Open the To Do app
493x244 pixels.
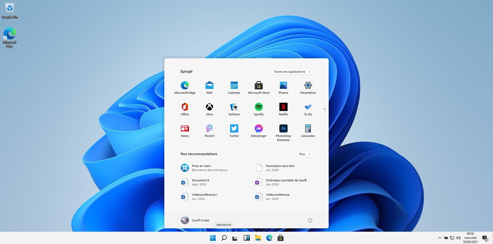coord(308,109)
